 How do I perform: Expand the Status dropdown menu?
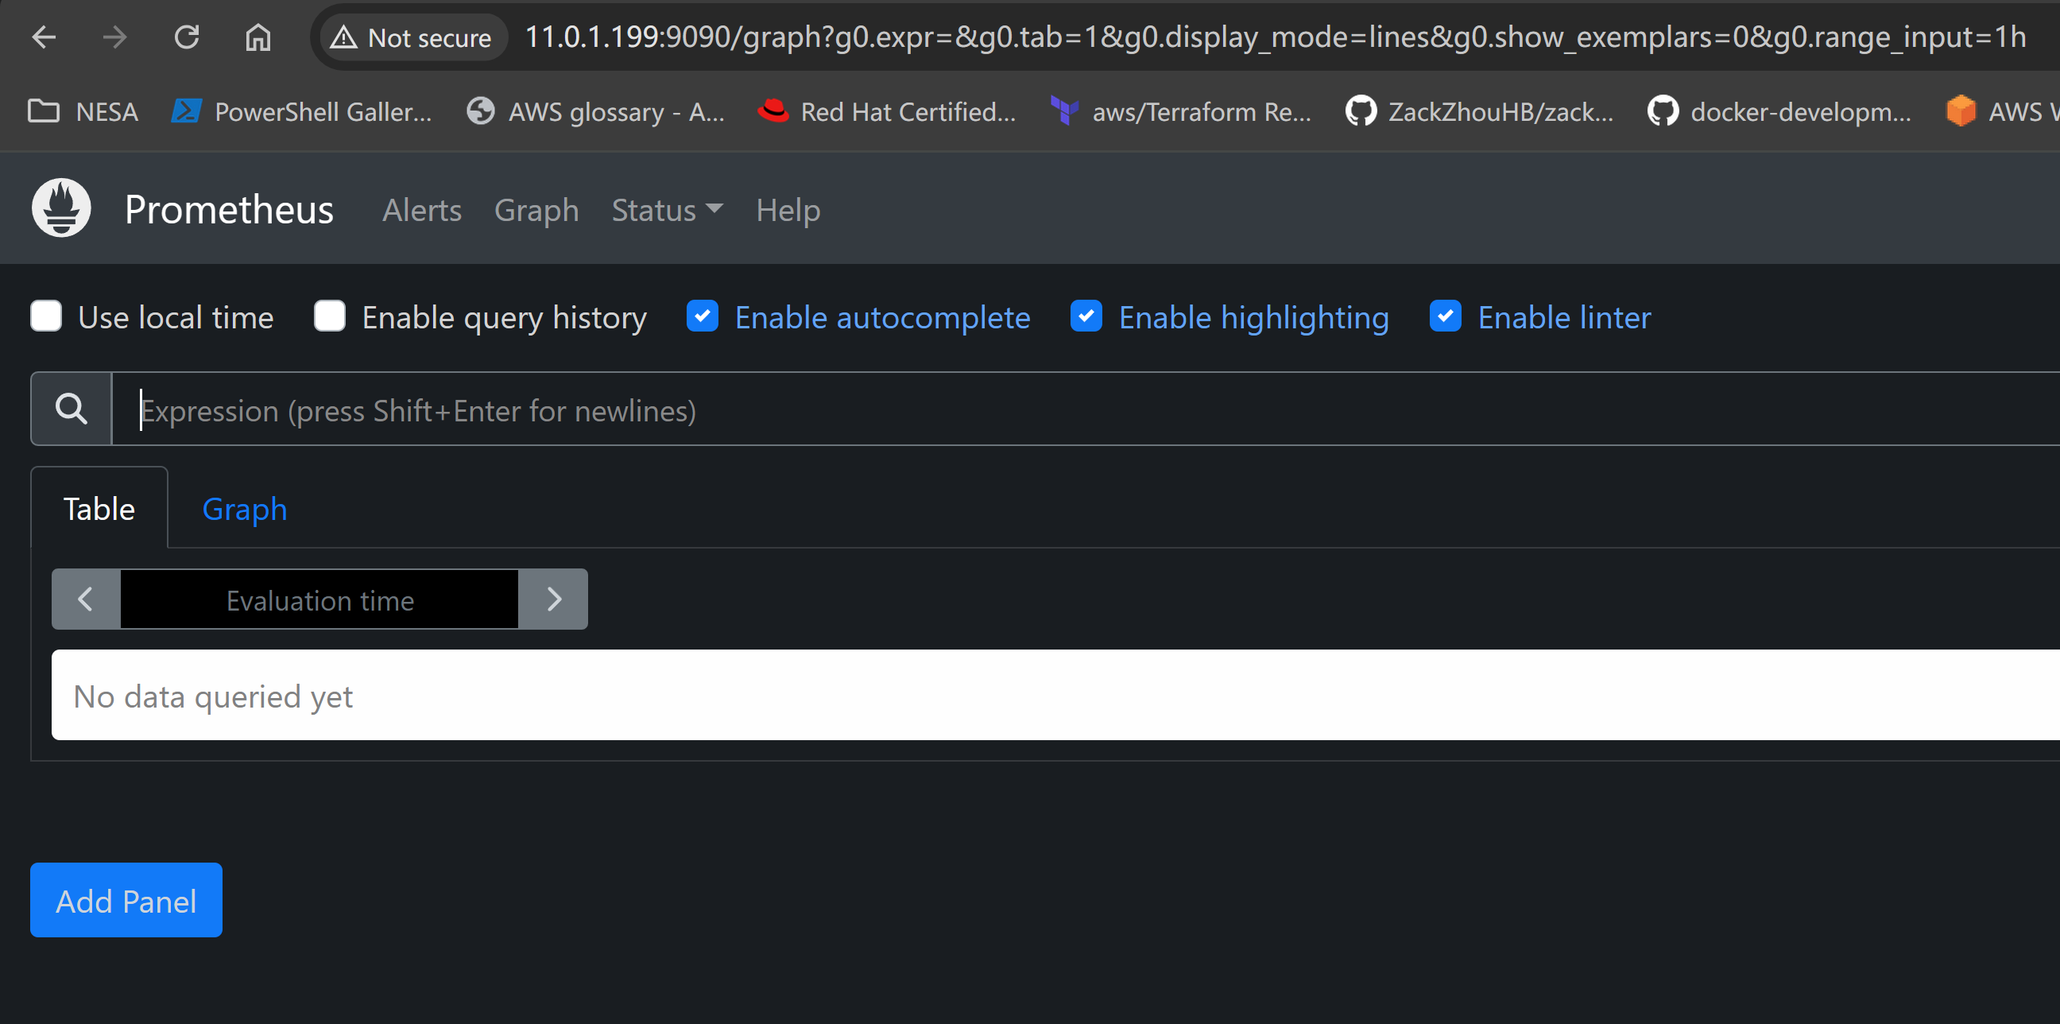[667, 210]
